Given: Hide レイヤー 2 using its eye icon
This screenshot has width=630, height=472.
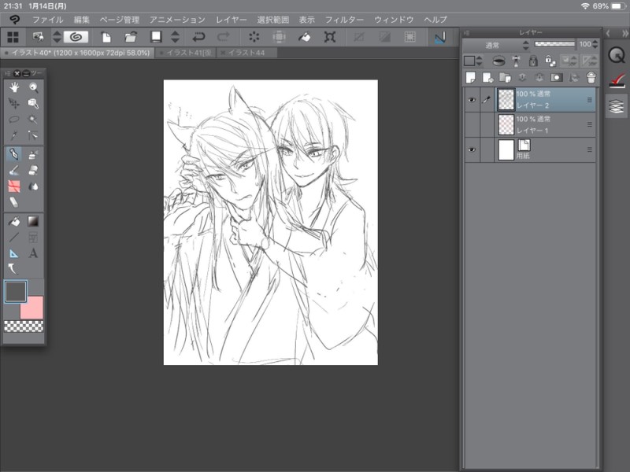Looking at the screenshot, I should click(x=472, y=100).
